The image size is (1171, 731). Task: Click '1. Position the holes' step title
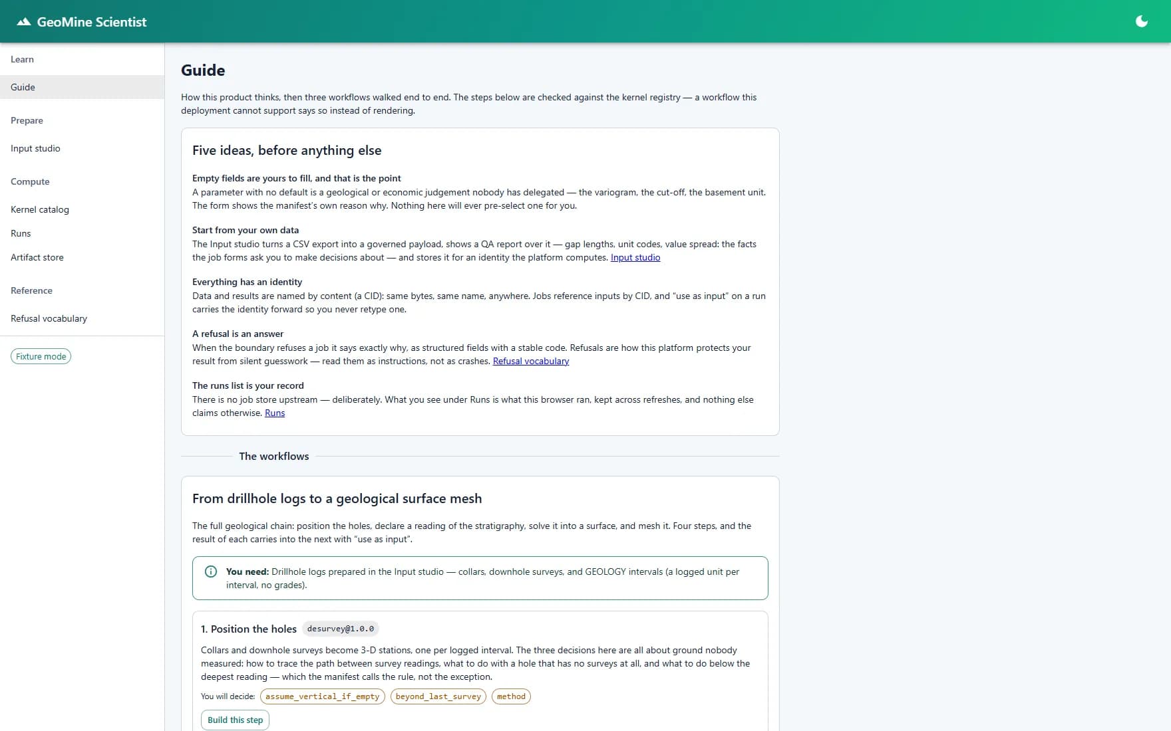coord(249,629)
